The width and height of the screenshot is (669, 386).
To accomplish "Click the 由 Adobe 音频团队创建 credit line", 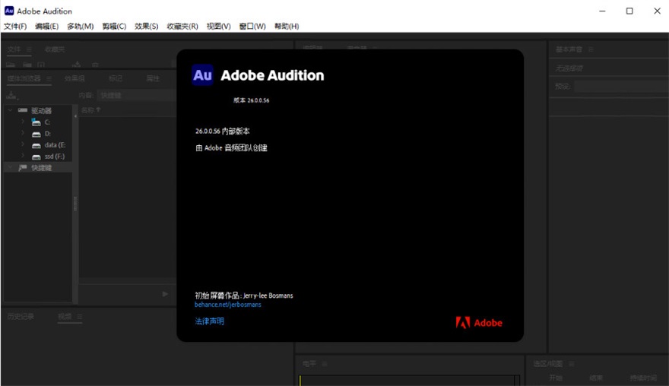I will (231, 148).
